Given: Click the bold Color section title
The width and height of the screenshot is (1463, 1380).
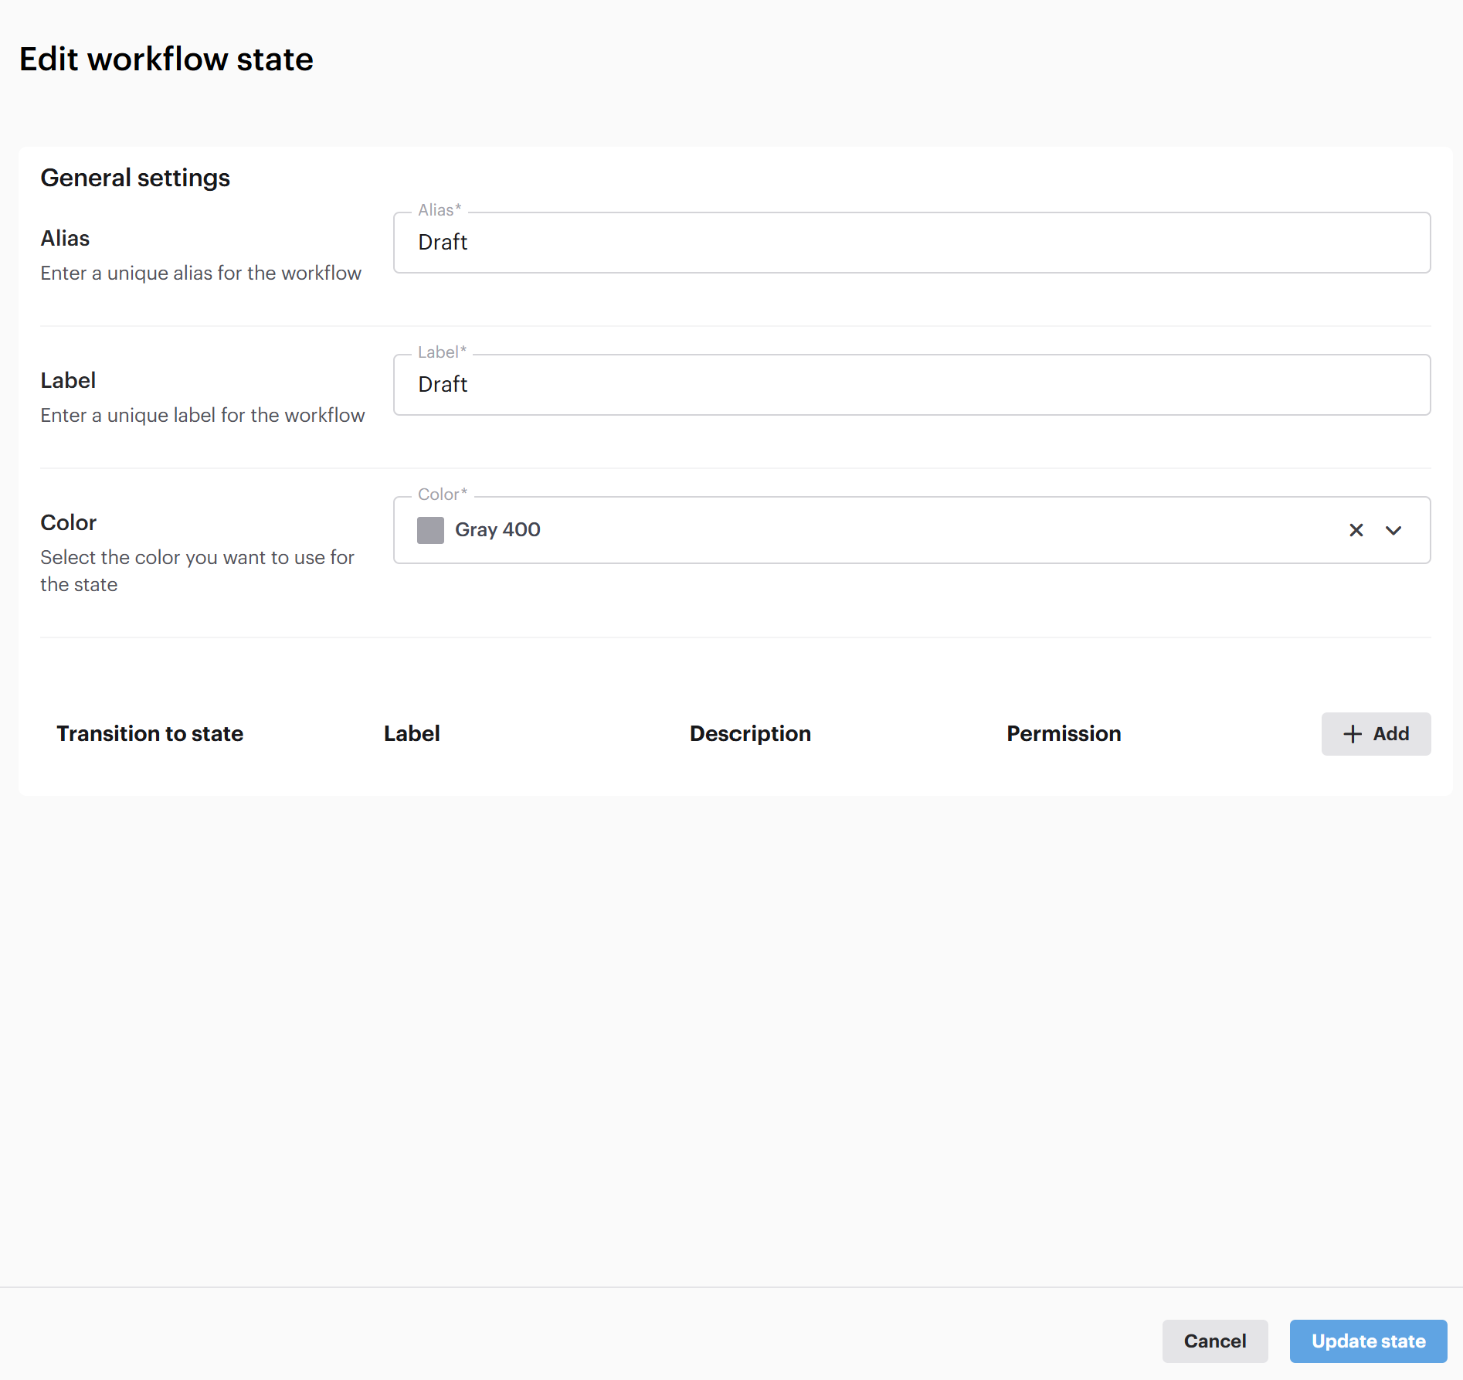Looking at the screenshot, I should (68, 523).
